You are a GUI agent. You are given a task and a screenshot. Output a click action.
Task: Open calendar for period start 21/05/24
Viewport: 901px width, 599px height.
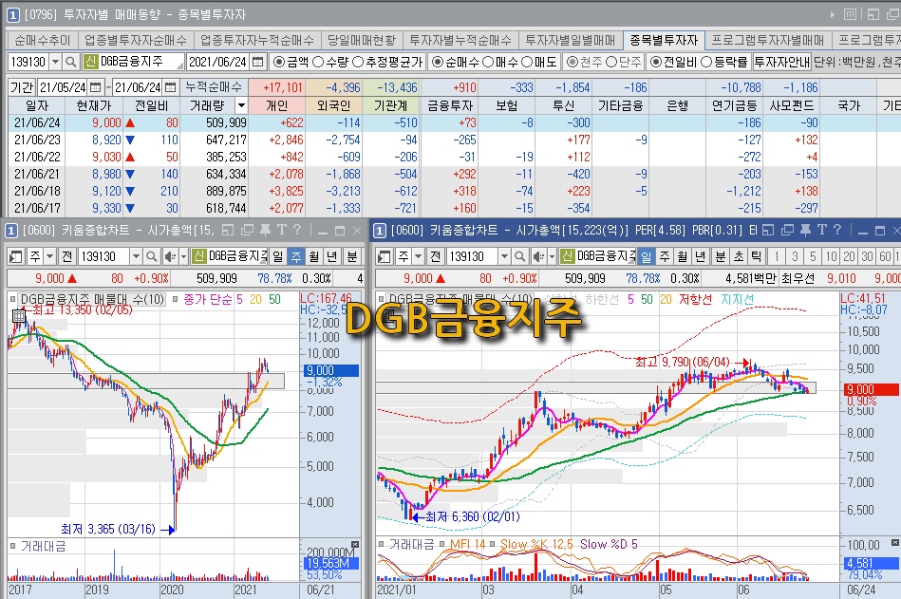point(95,87)
